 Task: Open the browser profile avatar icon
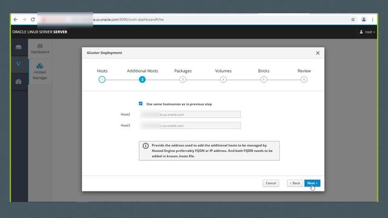[x=364, y=19]
